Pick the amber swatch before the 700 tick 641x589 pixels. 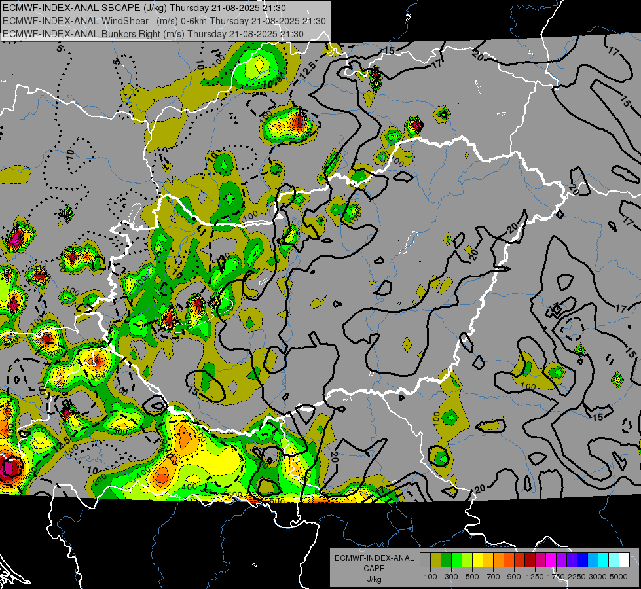(488, 560)
